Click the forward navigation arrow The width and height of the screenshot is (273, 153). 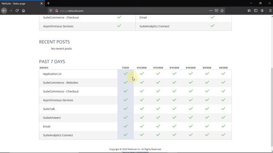point(11,11)
